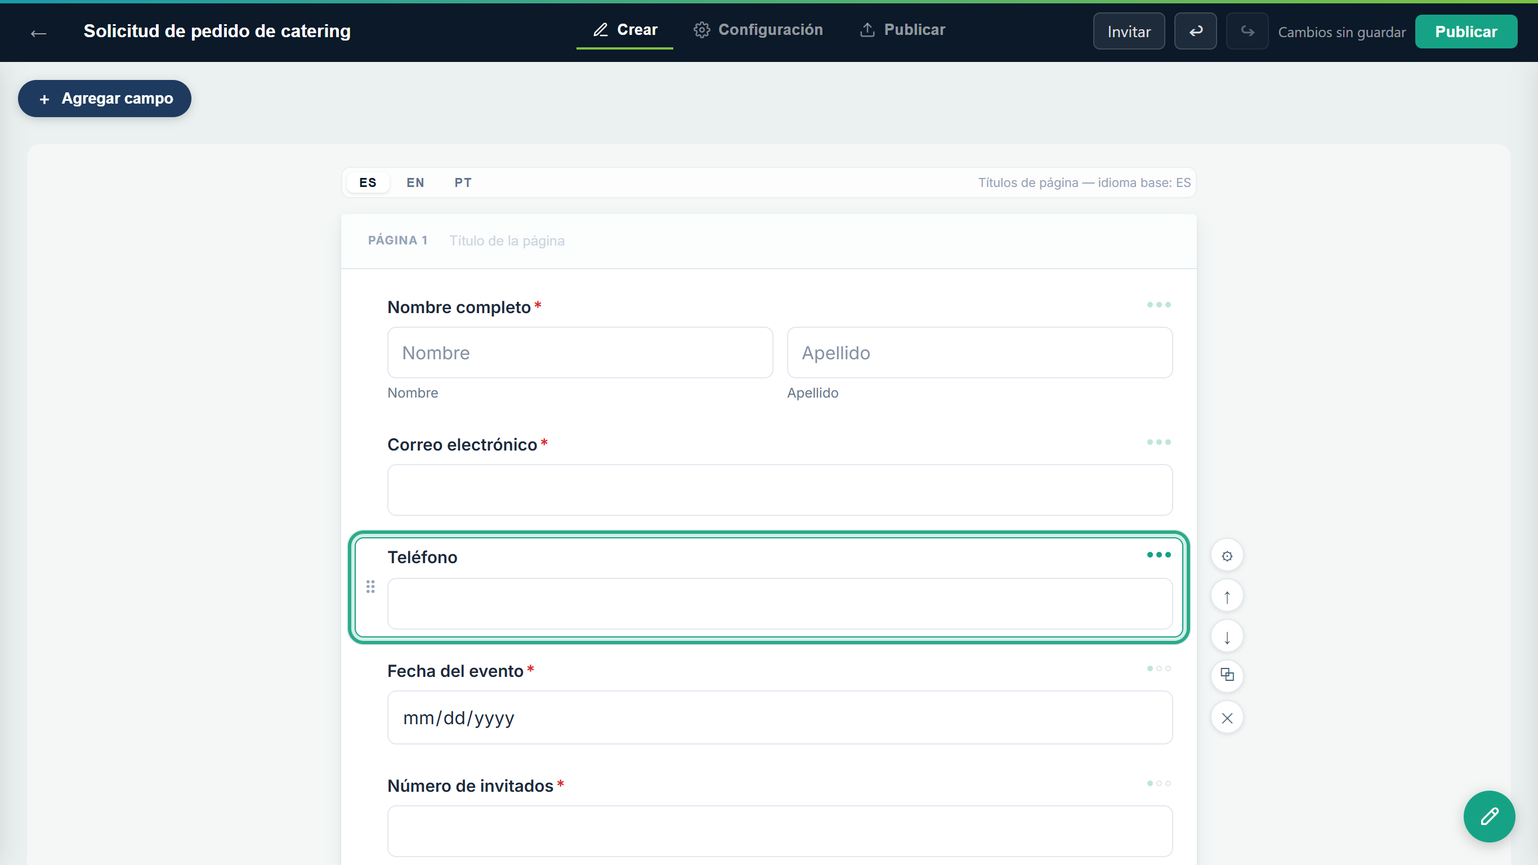Select the PT language tab
Screen dimensions: 1538x865
tap(463, 183)
